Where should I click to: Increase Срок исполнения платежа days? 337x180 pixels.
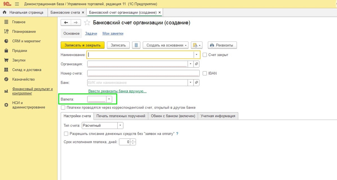pos(133,140)
